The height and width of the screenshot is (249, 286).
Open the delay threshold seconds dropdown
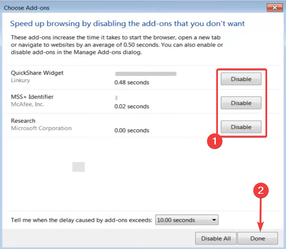click(187, 220)
